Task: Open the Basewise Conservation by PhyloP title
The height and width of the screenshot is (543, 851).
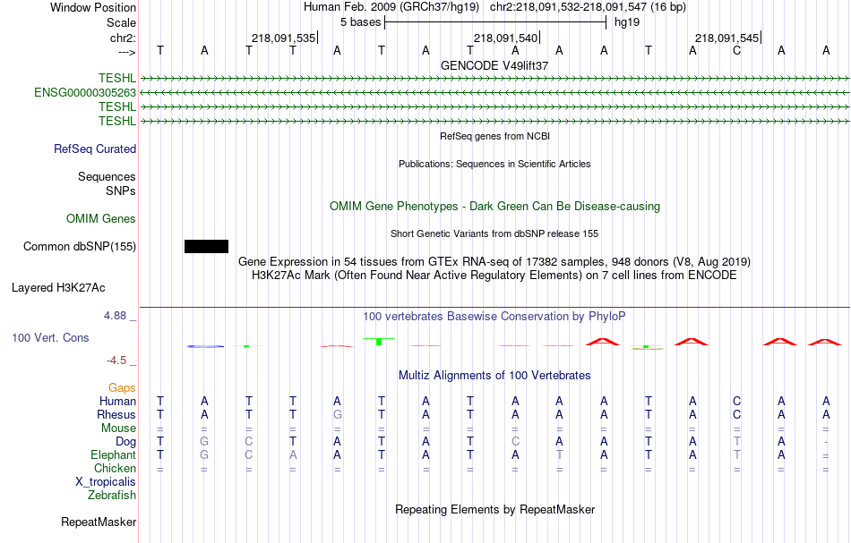Action: coord(494,317)
